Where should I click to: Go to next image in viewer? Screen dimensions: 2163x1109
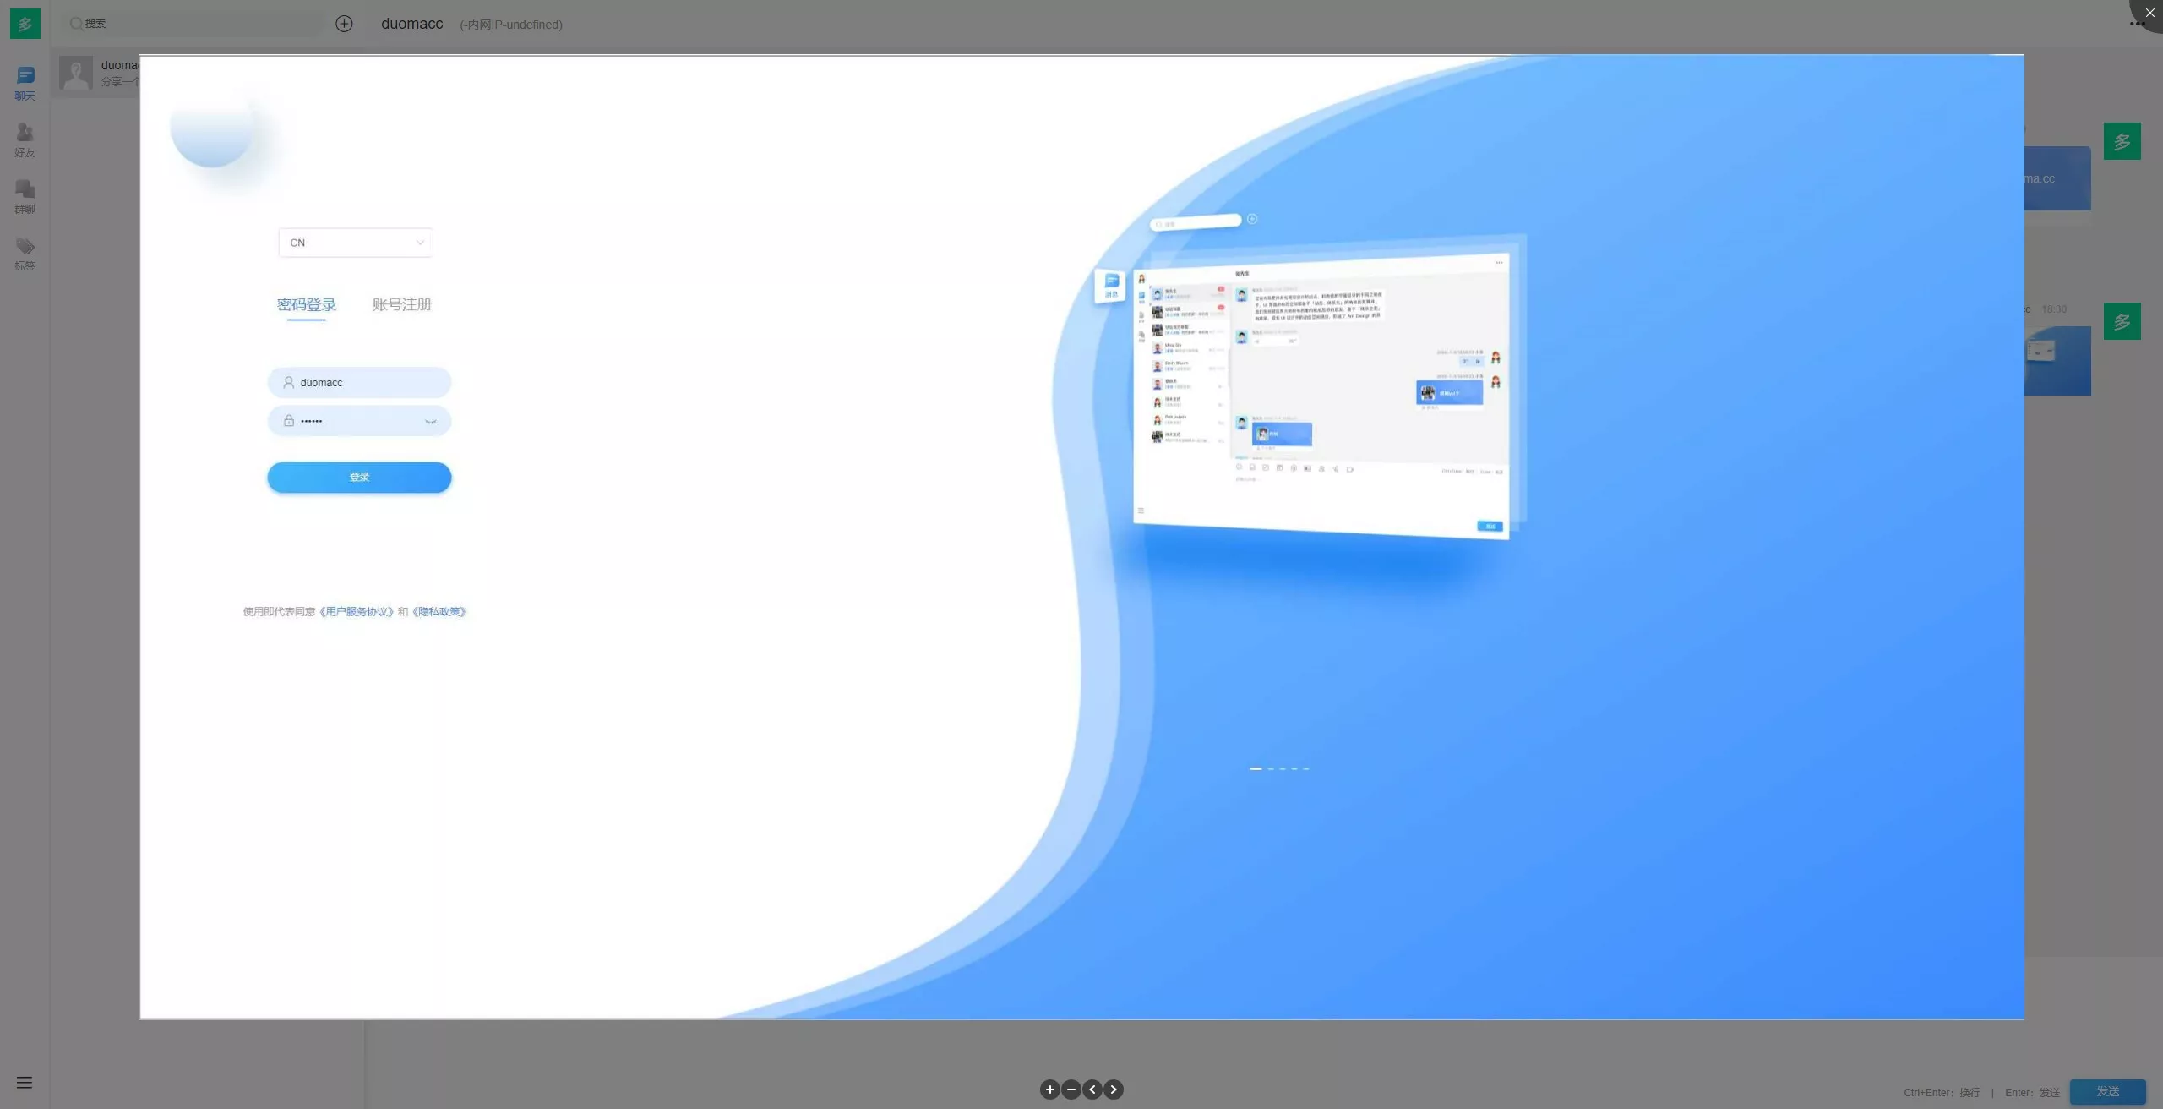coord(1114,1090)
